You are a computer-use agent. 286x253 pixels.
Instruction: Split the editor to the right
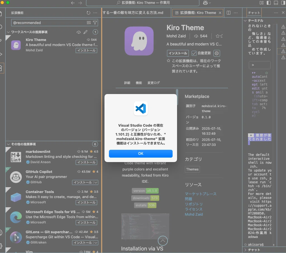click(x=228, y=13)
